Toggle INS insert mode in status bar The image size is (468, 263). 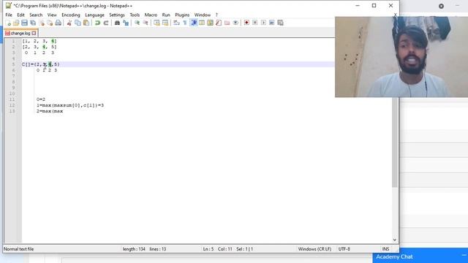[385, 249]
